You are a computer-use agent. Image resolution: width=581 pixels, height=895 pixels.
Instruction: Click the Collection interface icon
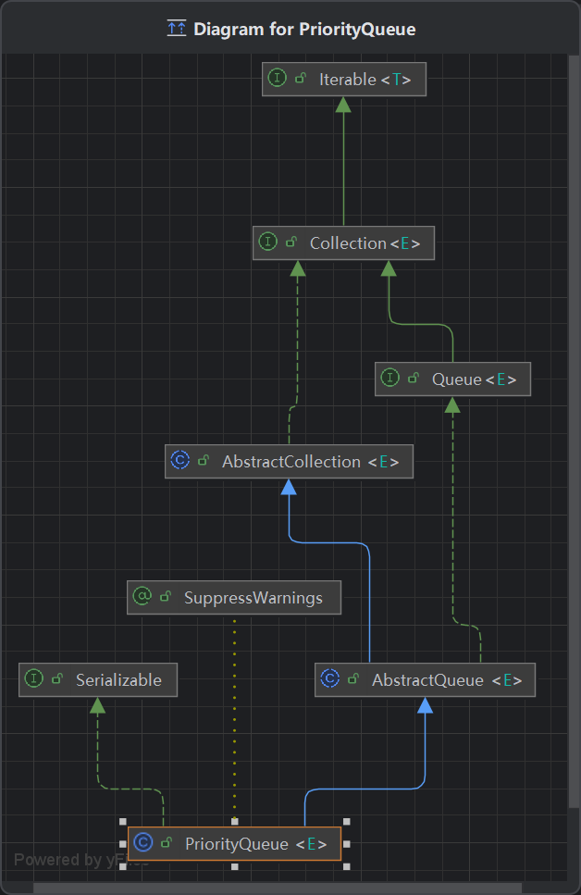pyautogui.click(x=267, y=241)
